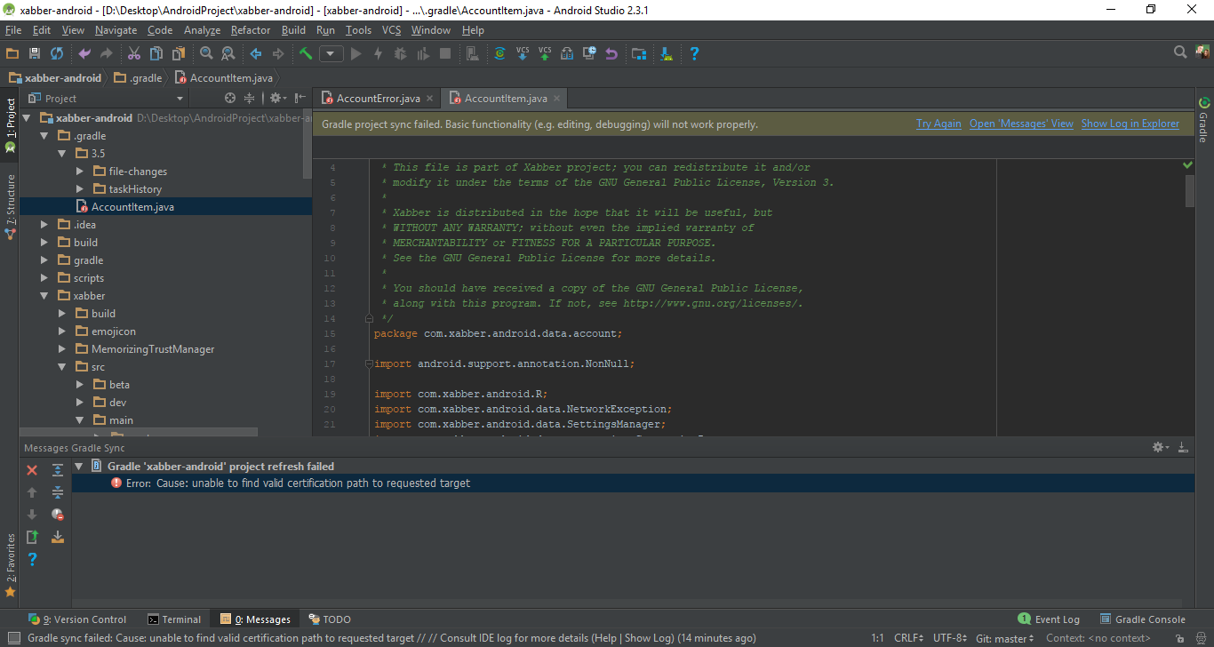Screen dimensions: 1214x647
Task: Collapse Gradle project refresh failed node
Action: [x=78, y=466]
